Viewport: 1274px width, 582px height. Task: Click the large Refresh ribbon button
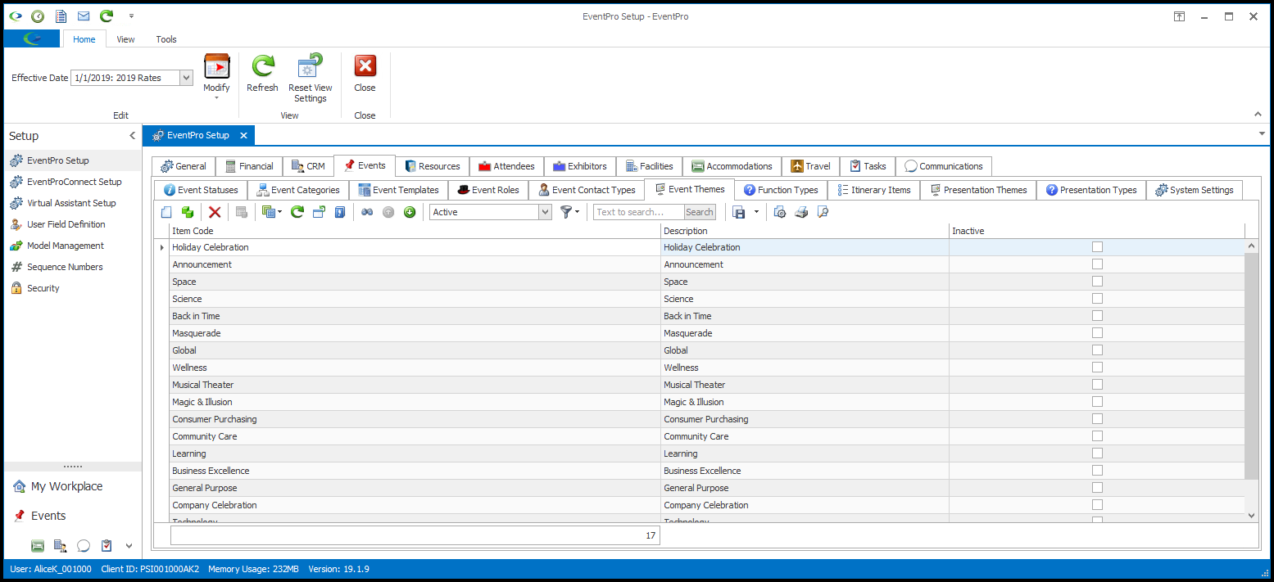(263, 74)
